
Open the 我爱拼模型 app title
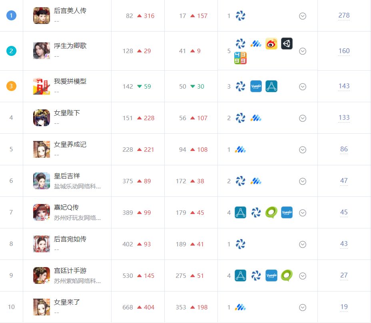[70, 81]
